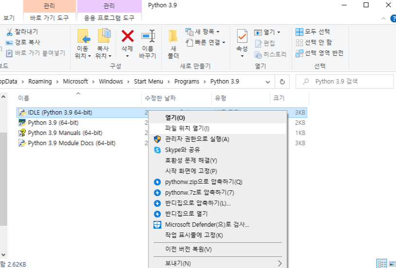Choose compress to pythonw.7z (압축하기(7))
Screen dimensions: 396x268
(217, 193)
